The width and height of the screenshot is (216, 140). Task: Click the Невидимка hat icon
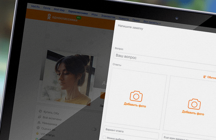39,122
